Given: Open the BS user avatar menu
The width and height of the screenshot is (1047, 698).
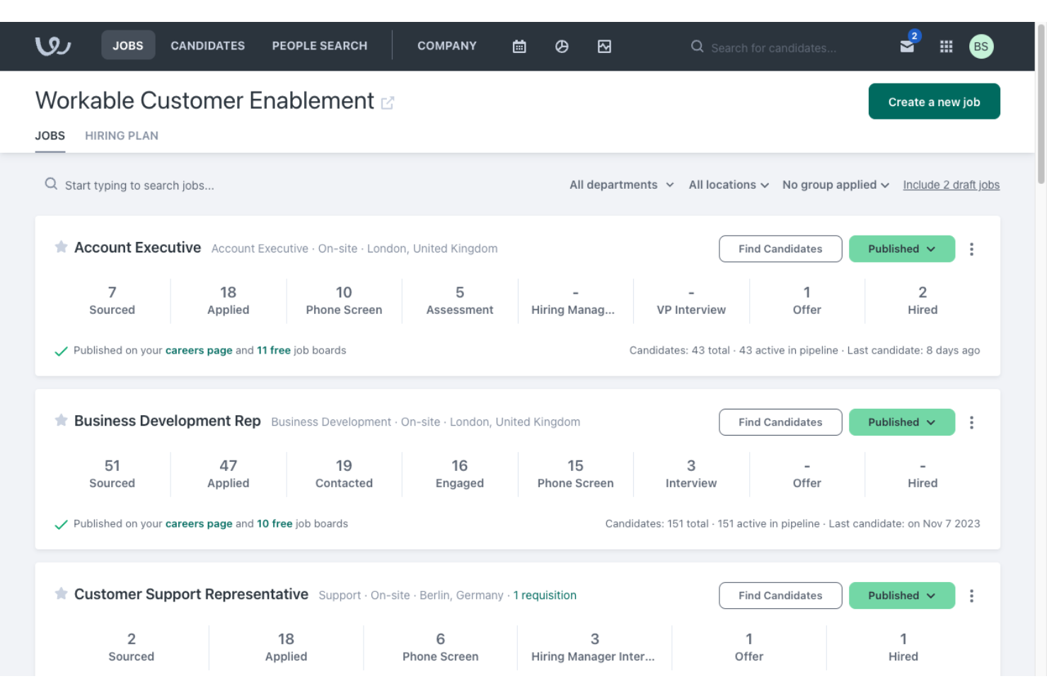Looking at the screenshot, I should tap(981, 47).
